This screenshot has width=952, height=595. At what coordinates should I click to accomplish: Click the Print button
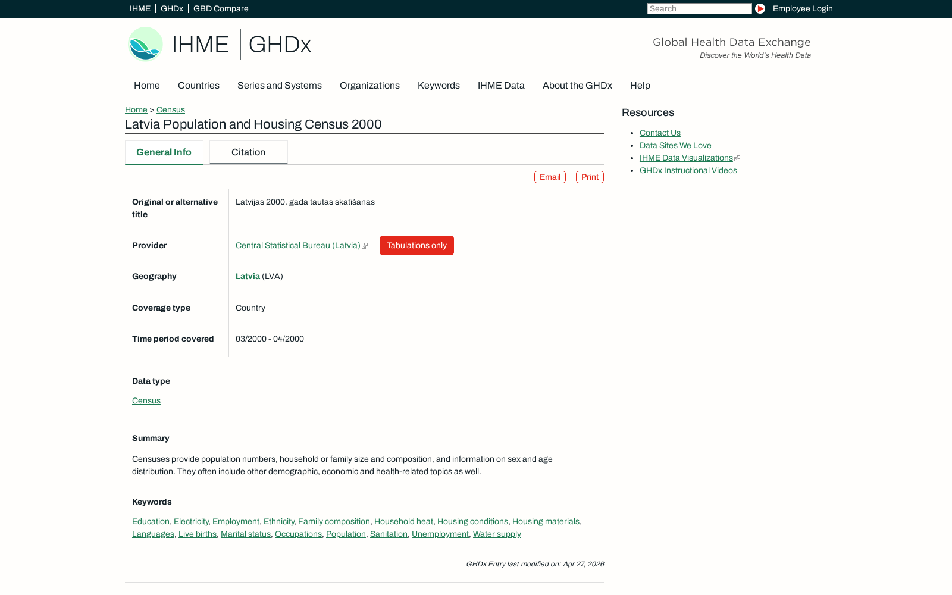tap(590, 177)
